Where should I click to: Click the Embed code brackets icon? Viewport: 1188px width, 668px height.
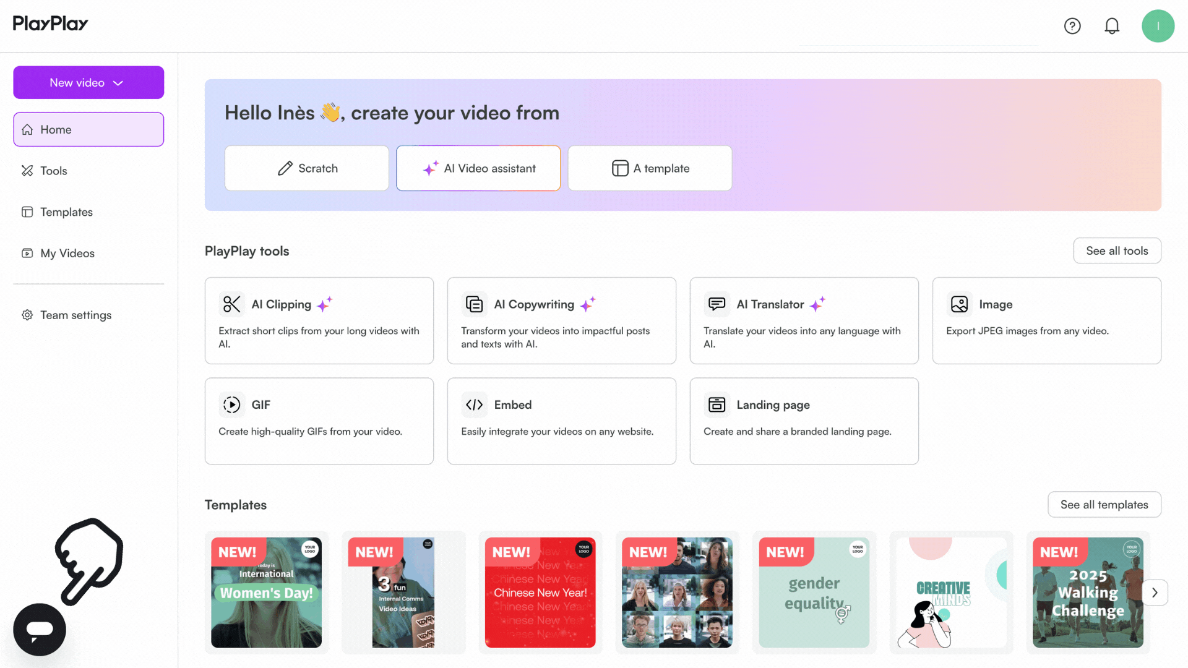coord(474,405)
